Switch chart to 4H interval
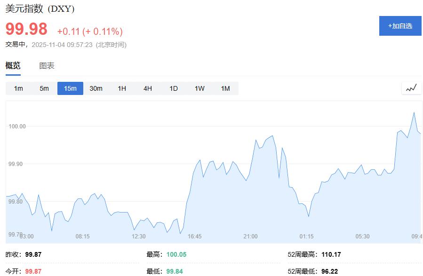The image size is (423, 276). click(x=147, y=88)
